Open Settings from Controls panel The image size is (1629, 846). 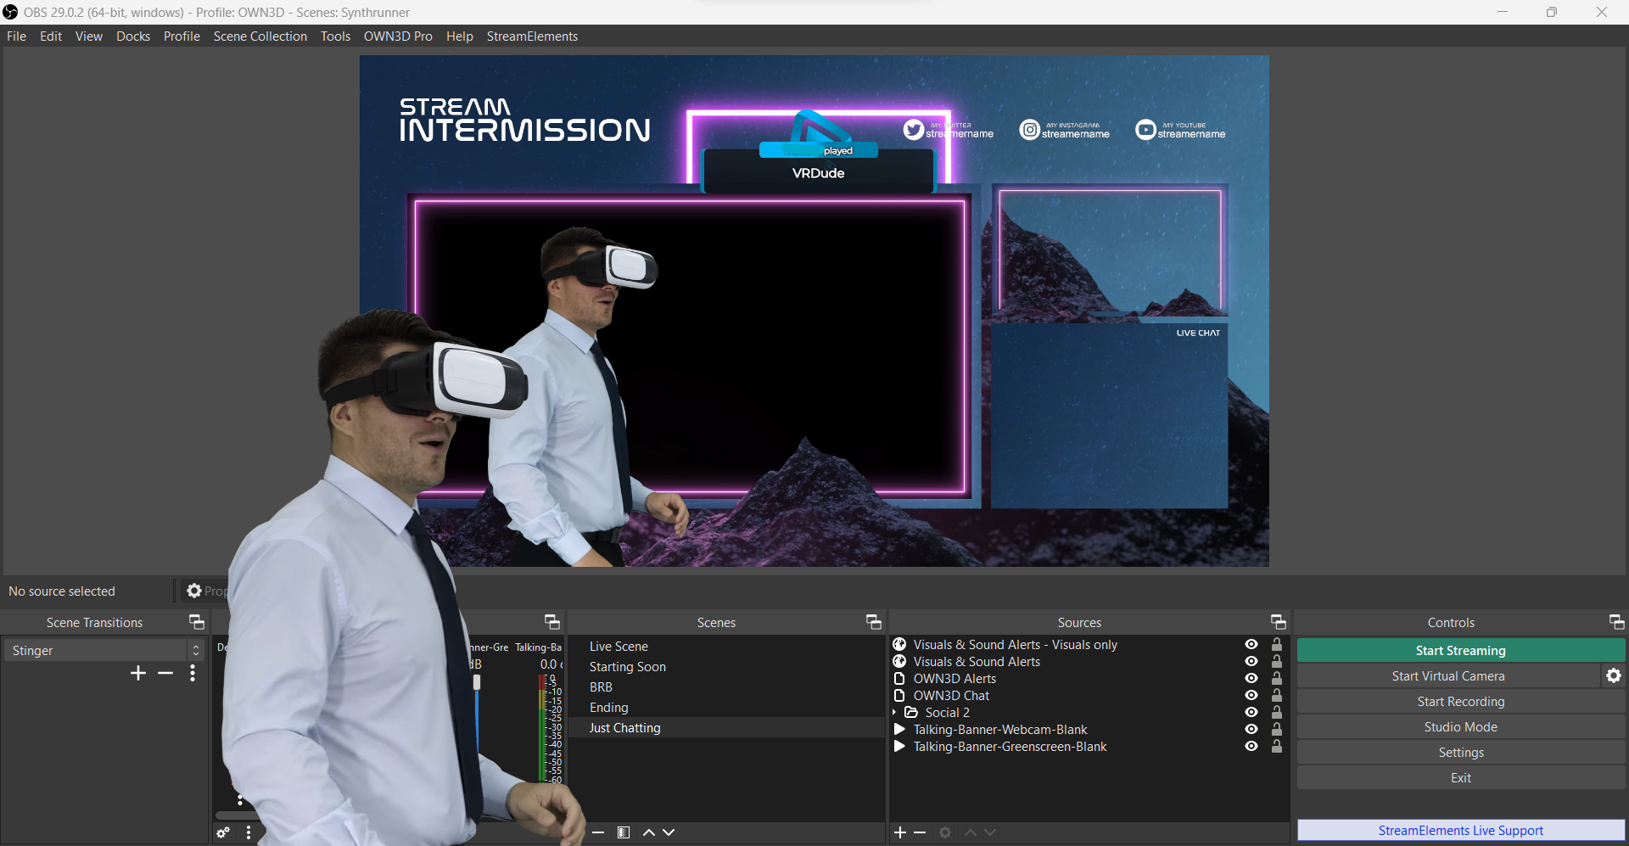point(1460,752)
